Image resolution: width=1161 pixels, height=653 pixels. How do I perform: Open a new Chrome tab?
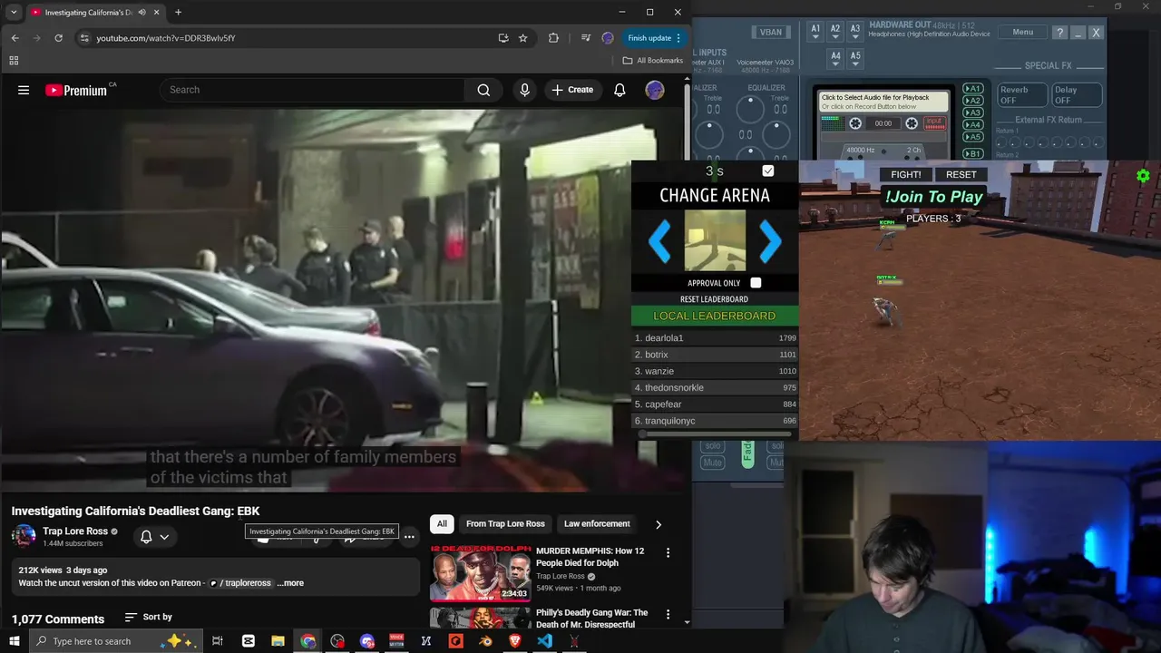pos(178,13)
